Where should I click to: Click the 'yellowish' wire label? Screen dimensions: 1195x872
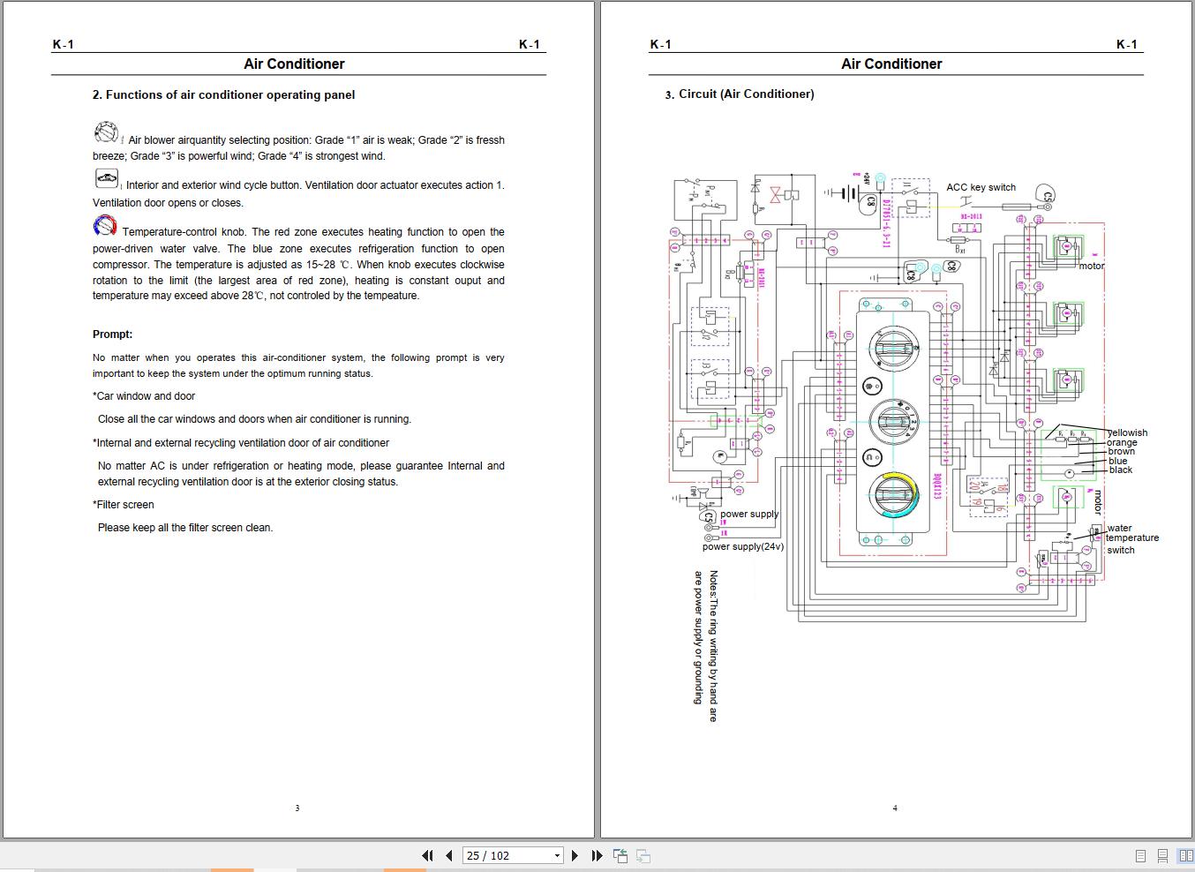pos(1128,432)
